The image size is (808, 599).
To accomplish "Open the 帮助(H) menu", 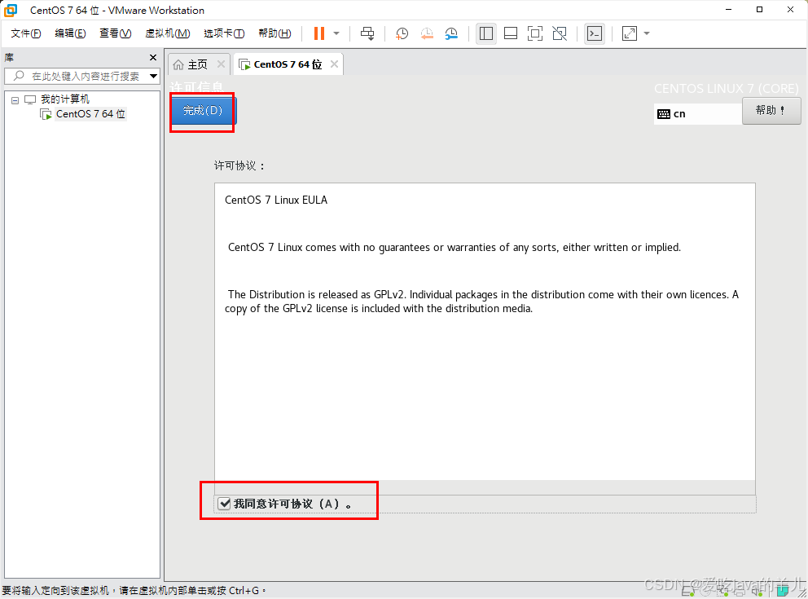I will 274,33.
